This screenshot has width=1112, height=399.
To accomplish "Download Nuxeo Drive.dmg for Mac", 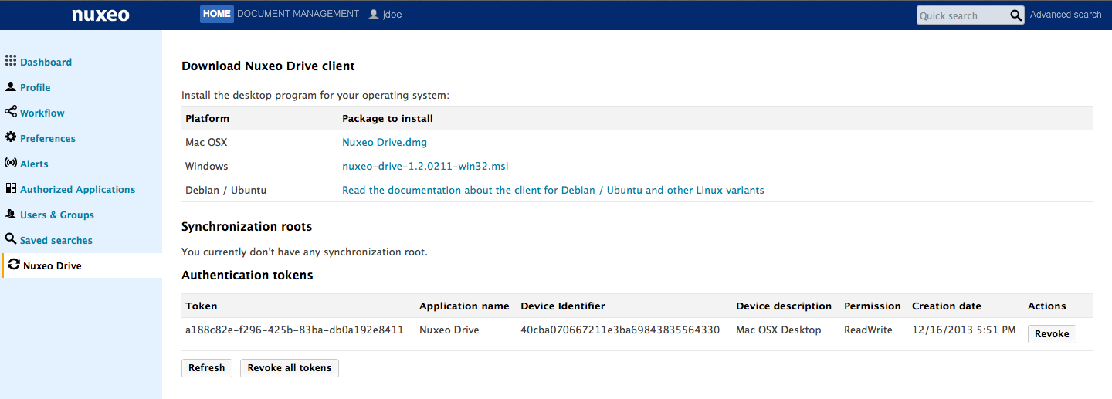I will 385,142.
